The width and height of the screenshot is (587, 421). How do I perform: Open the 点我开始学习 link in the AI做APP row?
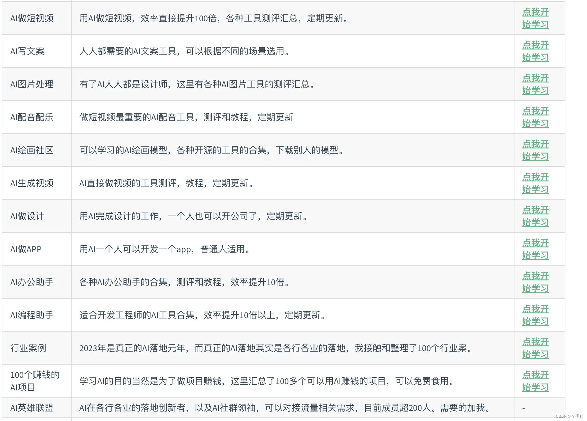click(x=535, y=249)
